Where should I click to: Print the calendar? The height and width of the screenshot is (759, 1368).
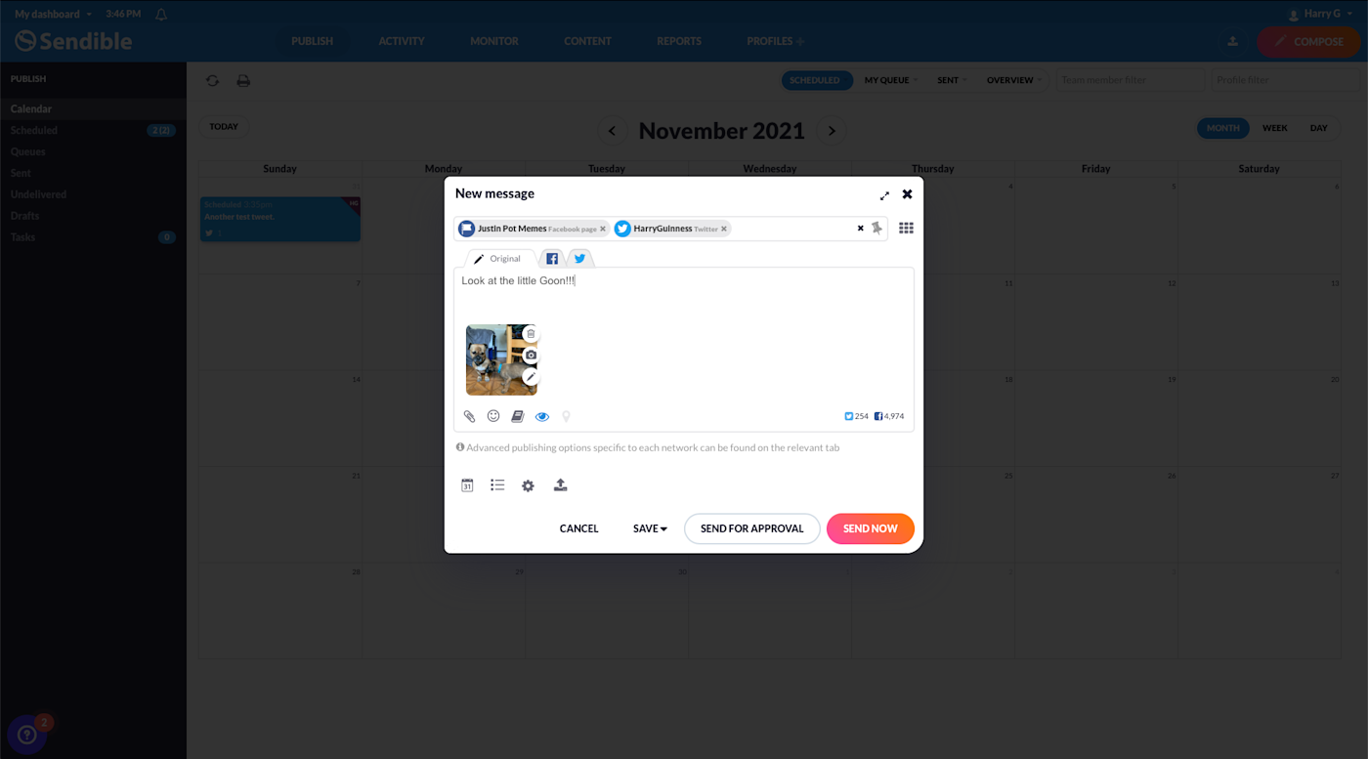tap(243, 80)
